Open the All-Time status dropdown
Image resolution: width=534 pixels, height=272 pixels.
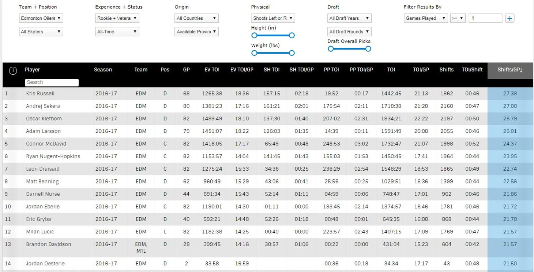tap(117, 32)
